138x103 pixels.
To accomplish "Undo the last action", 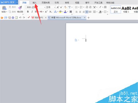I will pyautogui.click(x=20, y=18).
